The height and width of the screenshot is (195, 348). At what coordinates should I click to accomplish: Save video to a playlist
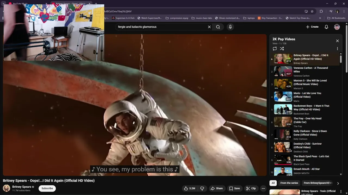pyautogui.click(x=234, y=188)
